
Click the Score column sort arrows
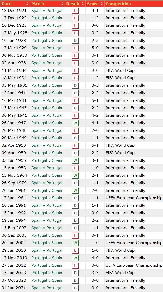point(102,4)
